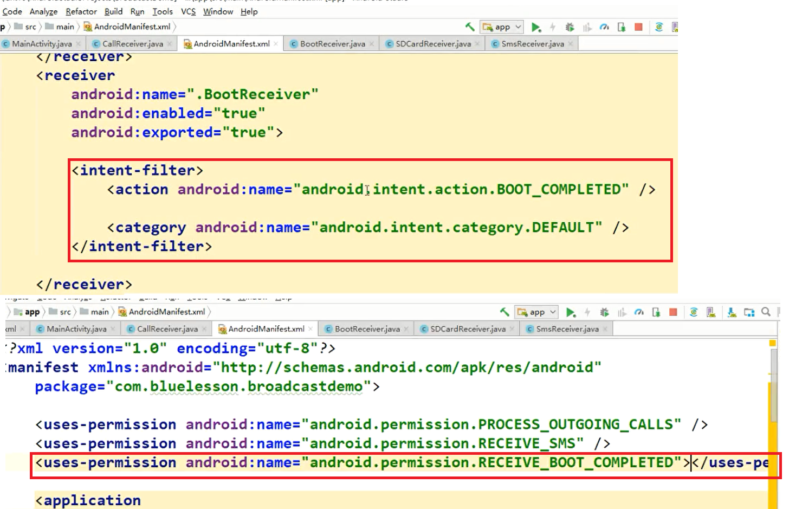Open the Tools menu
789x509 pixels.
coord(163,11)
